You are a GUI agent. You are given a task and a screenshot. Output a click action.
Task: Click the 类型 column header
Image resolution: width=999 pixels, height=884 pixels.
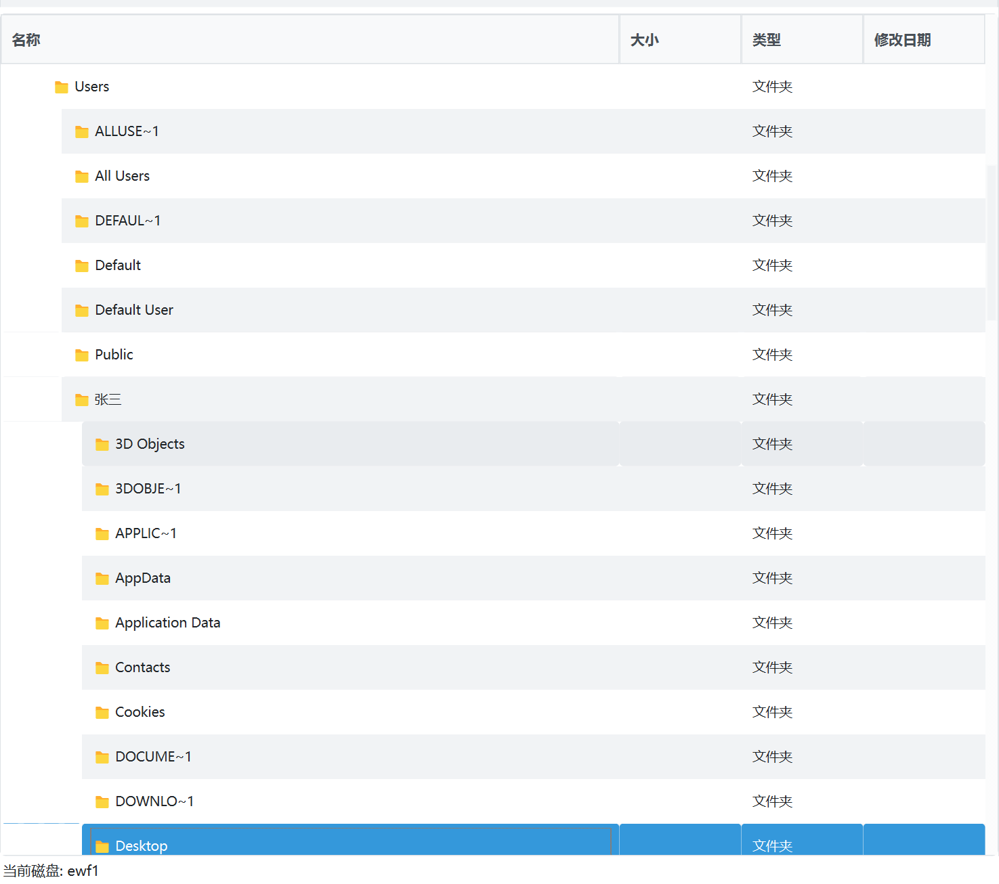point(766,40)
